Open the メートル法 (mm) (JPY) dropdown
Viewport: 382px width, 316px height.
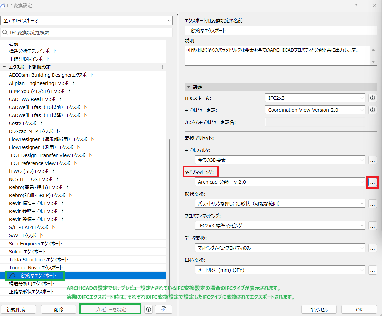tap(280, 270)
